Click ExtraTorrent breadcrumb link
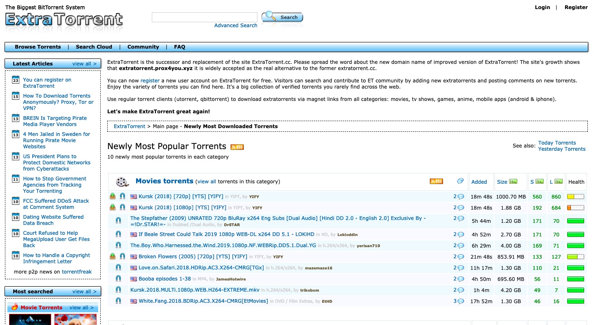 click(130, 126)
